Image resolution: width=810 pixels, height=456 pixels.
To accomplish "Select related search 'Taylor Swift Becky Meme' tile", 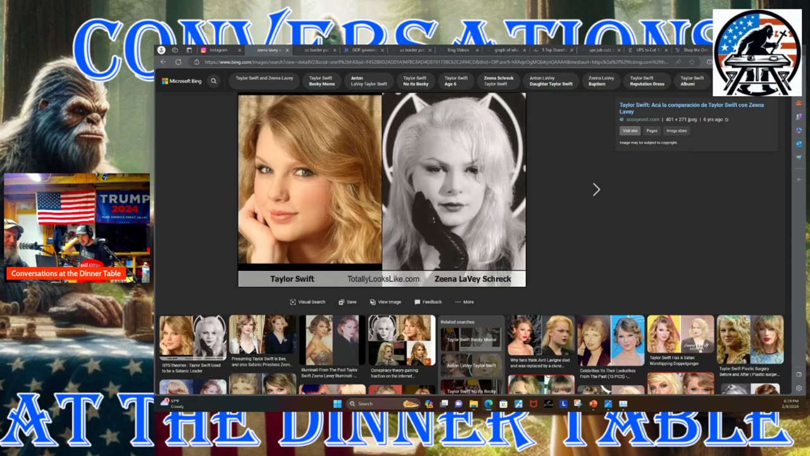I will click(471, 339).
